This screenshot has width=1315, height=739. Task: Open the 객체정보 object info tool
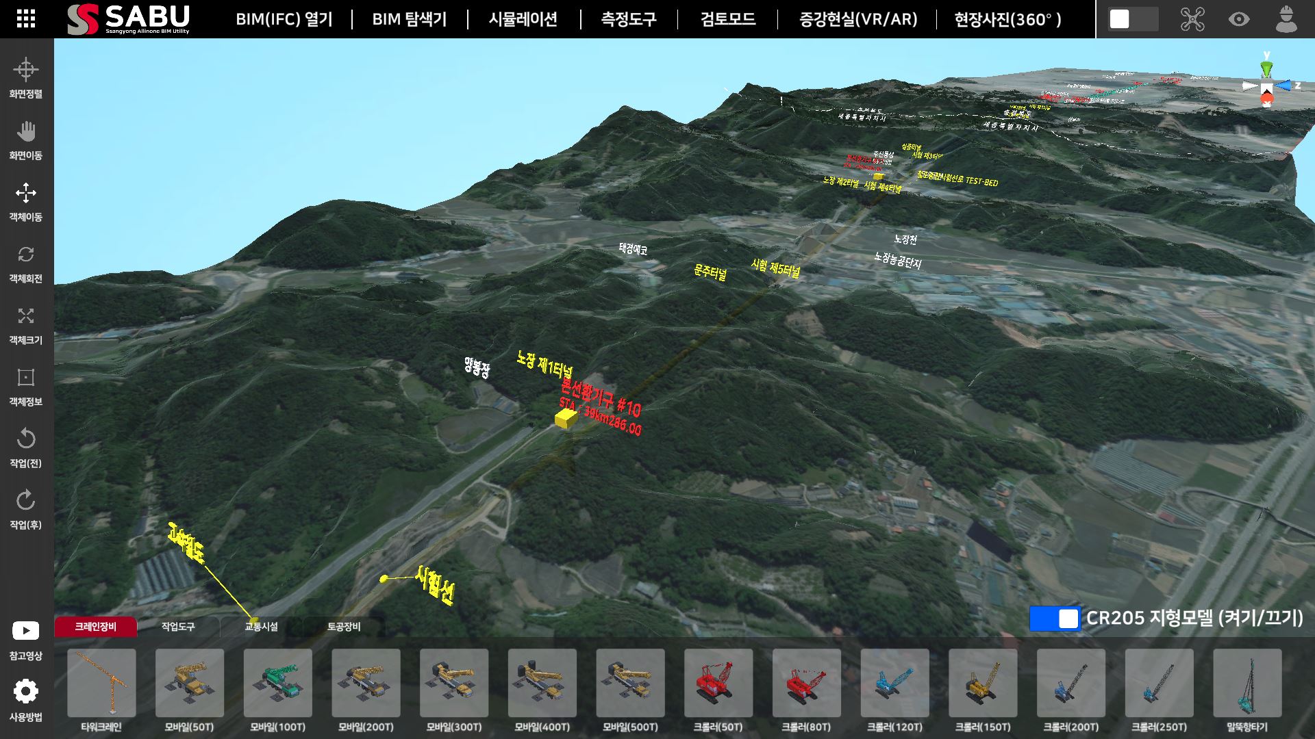tap(25, 386)
